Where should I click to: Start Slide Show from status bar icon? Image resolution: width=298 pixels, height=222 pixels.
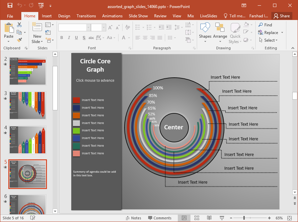coord(222,218)
